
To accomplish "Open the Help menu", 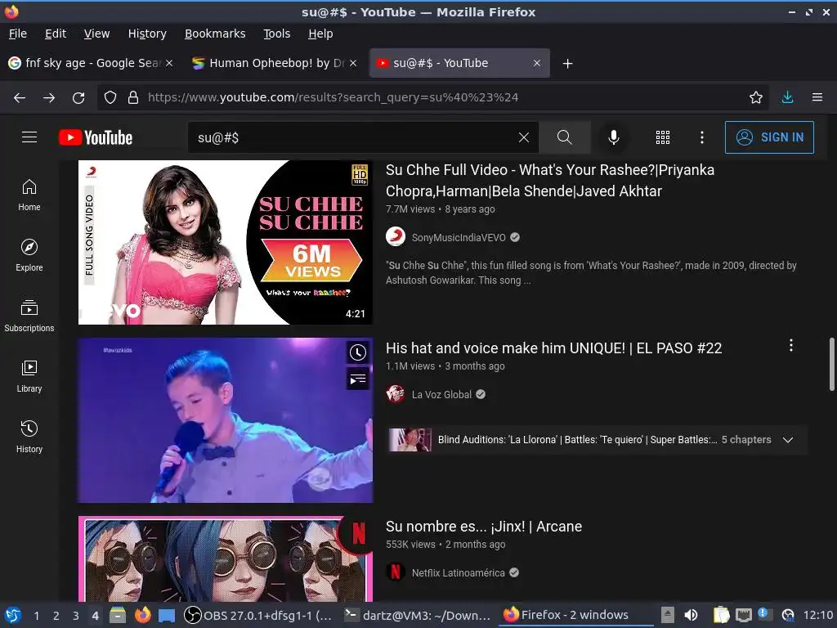I will 320,34.
